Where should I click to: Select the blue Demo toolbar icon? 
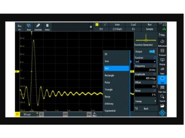point(29,27)
